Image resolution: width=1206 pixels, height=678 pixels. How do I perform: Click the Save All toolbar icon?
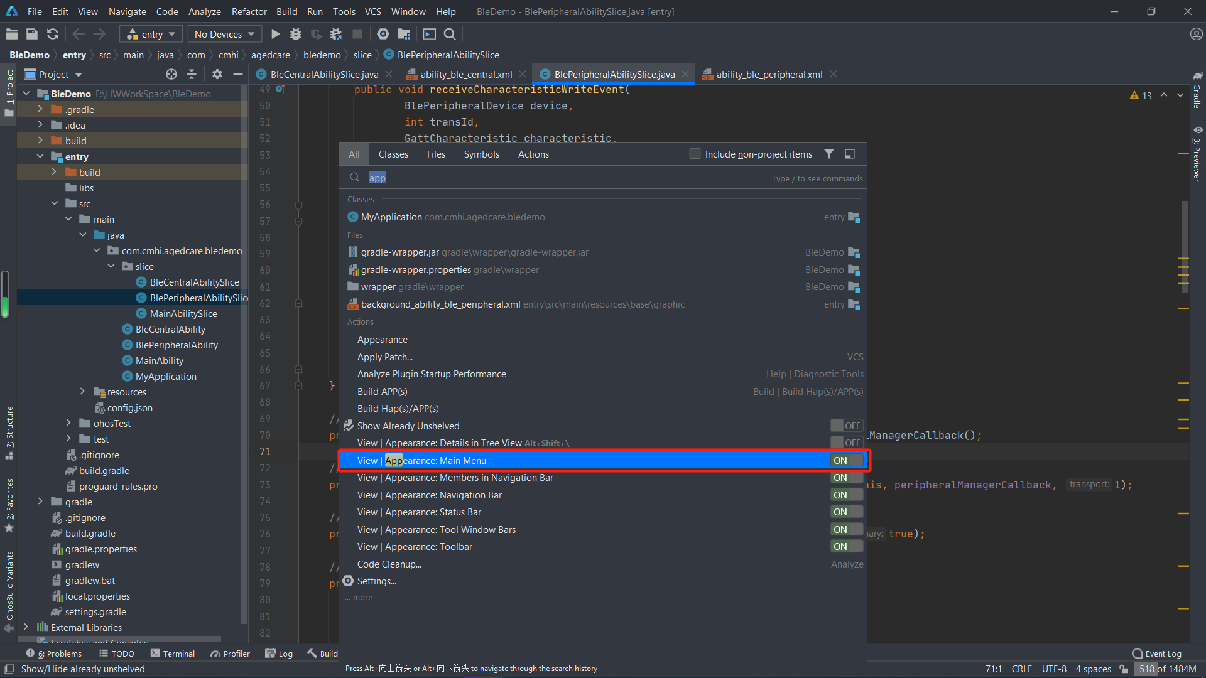coord(32,34)
